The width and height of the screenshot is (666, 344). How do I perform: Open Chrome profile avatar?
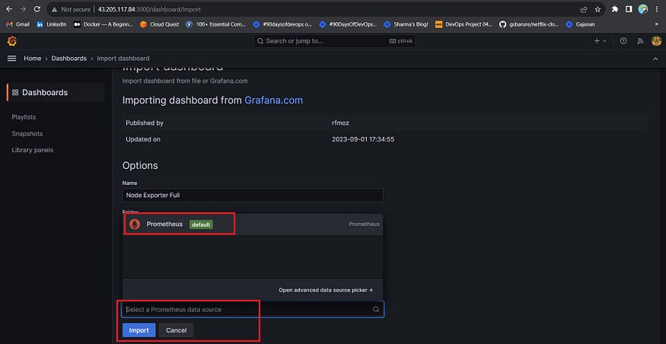643,9
